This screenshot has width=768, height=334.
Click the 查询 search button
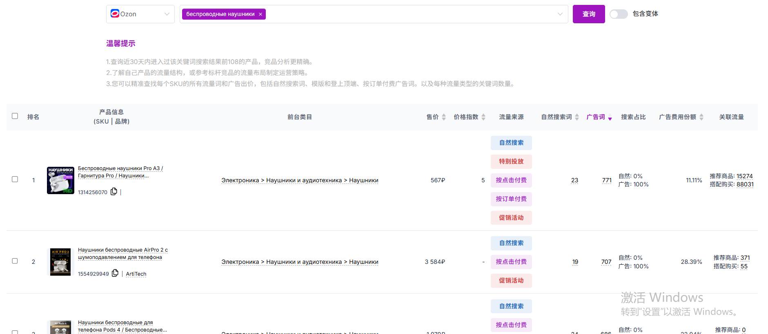[588, 14]
